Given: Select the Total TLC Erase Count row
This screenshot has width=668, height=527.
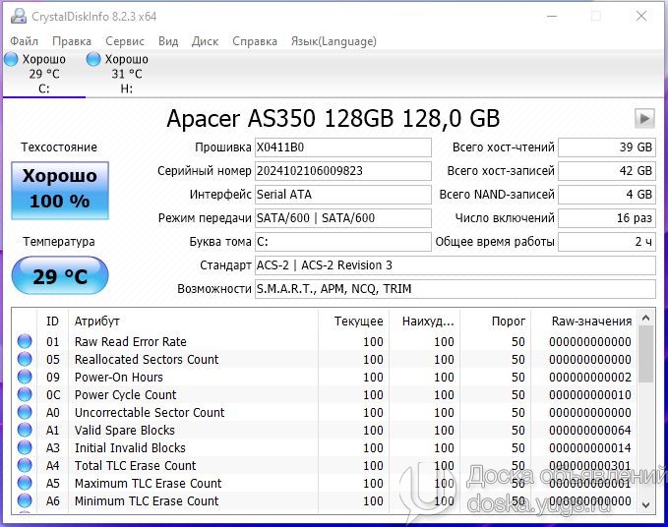Looking at the screenshot, I should [325, 465].
